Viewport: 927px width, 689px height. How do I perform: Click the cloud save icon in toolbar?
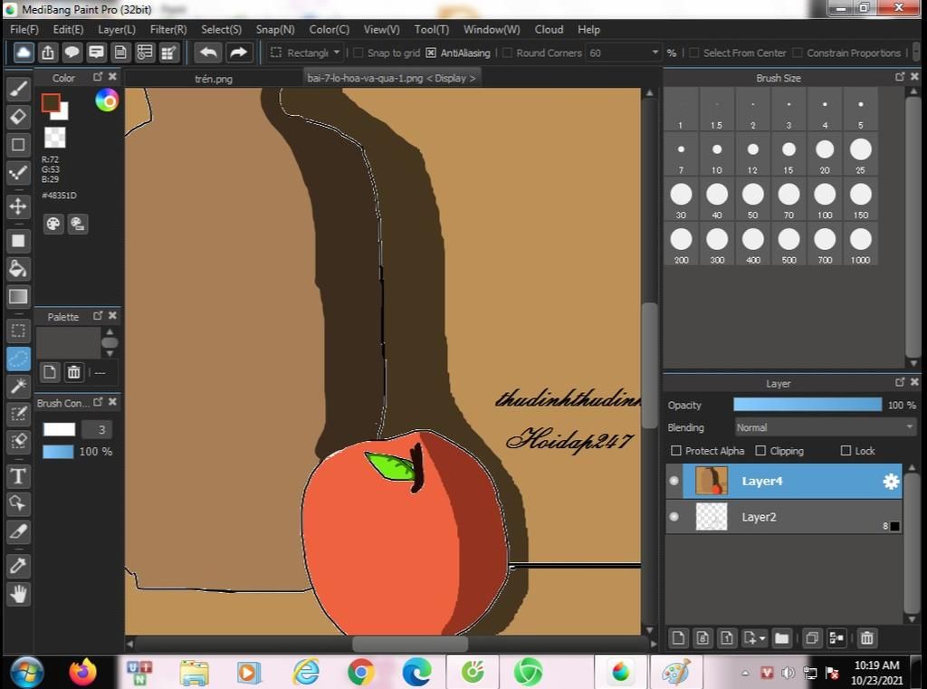point(24,53)
